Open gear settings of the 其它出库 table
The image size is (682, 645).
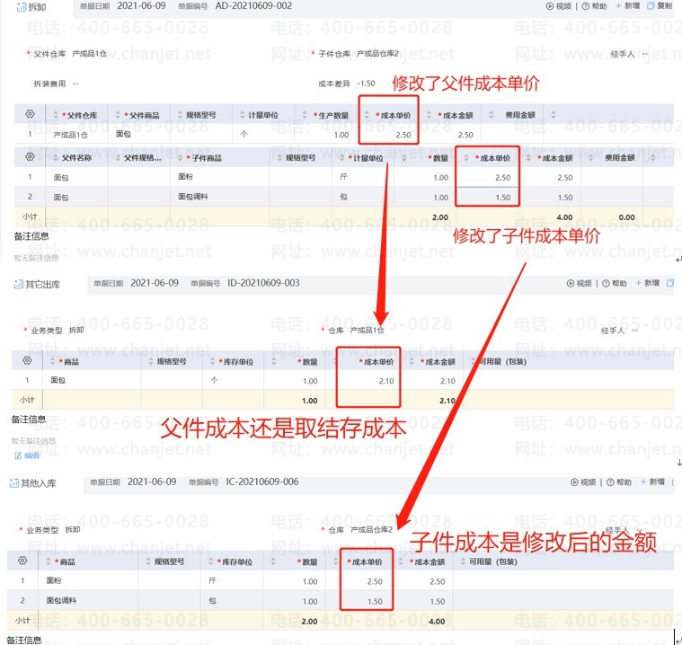27,361
